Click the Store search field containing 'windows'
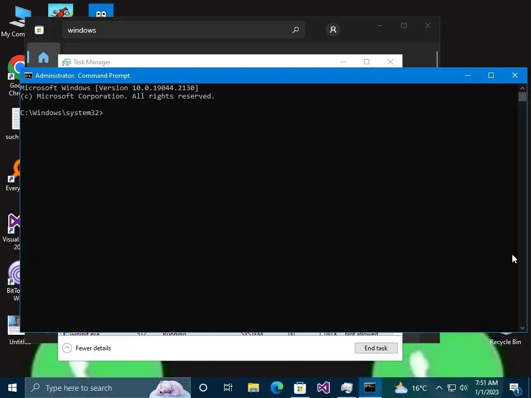 coord(184,30)
